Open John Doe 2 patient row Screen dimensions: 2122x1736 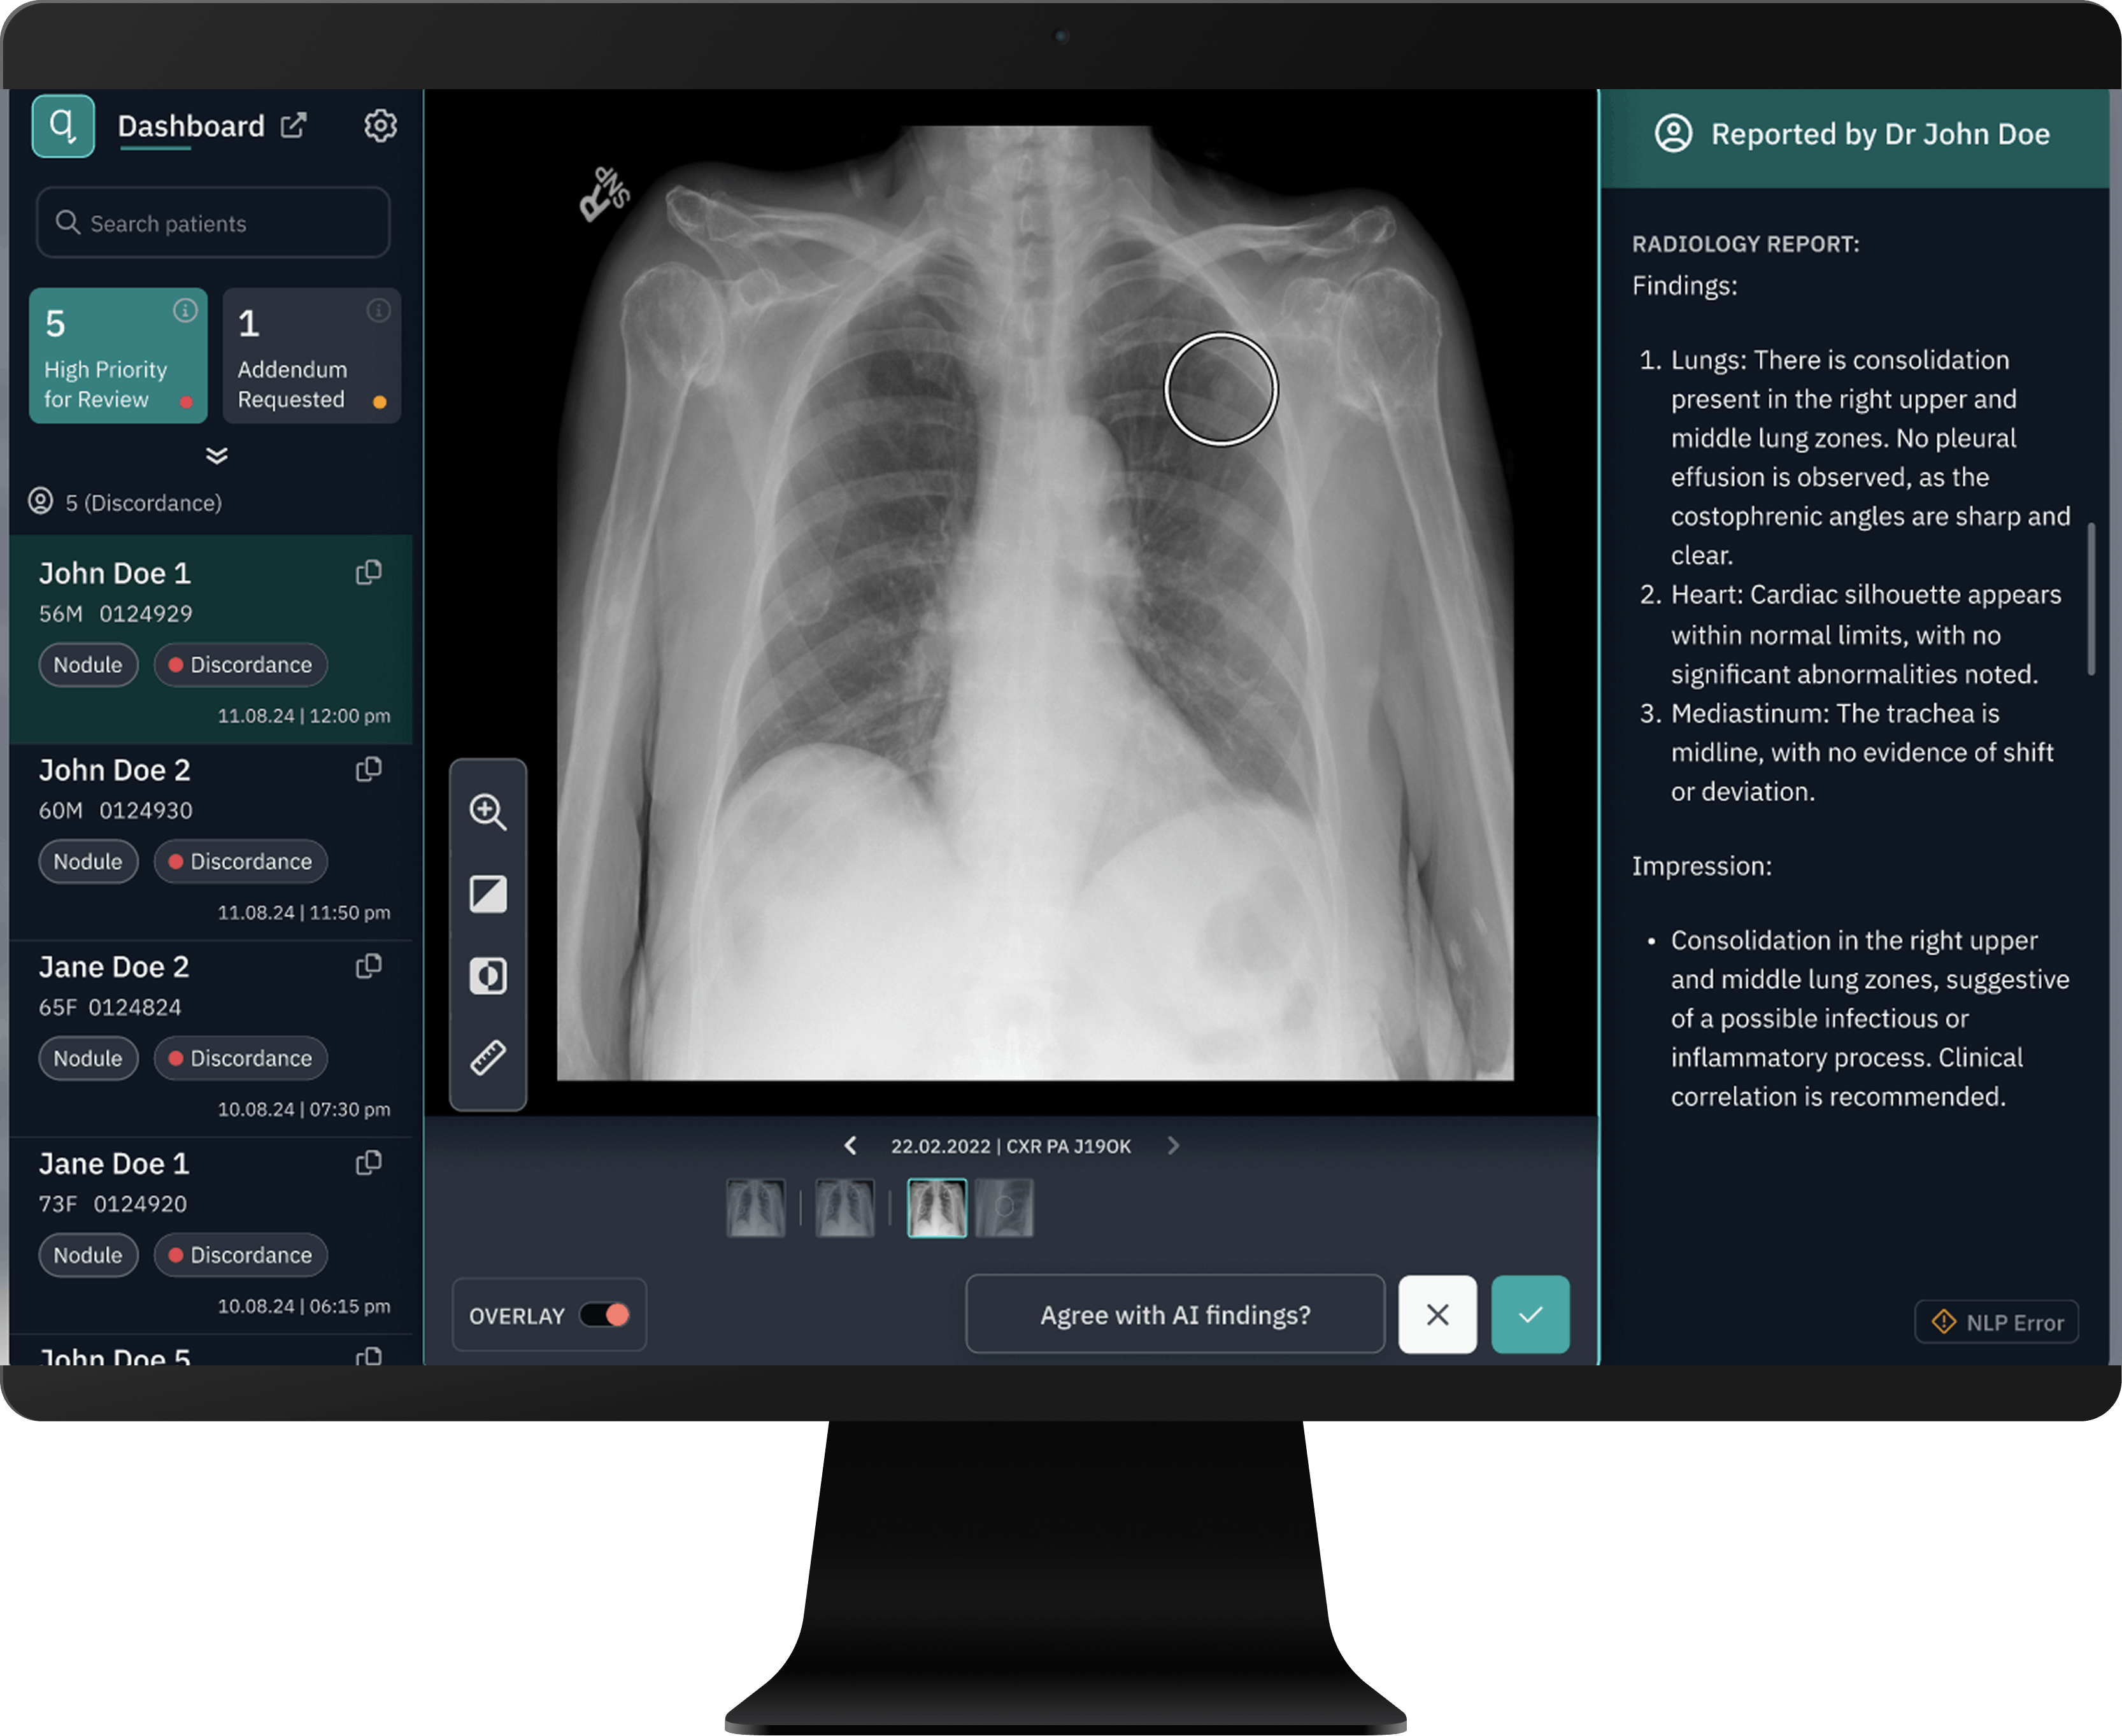click(210, 842)
